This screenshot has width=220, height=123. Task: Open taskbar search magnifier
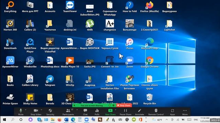[13, 120]
